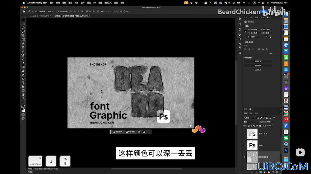Select the Dodge tool
The width and height of the screenshot is (311, 174).
coord(23,75)
